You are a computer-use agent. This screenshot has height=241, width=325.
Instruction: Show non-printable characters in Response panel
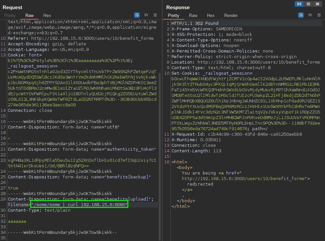(310, 15)
